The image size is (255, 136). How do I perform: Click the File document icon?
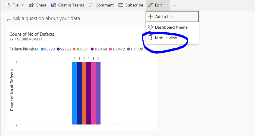coord(8,5)
